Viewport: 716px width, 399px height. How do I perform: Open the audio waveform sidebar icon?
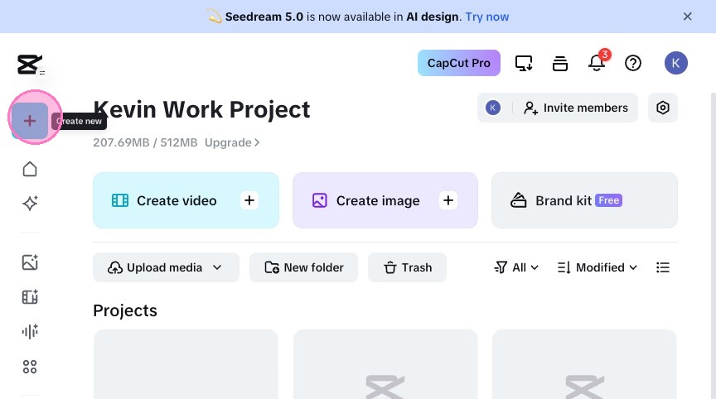click(30, 332)
